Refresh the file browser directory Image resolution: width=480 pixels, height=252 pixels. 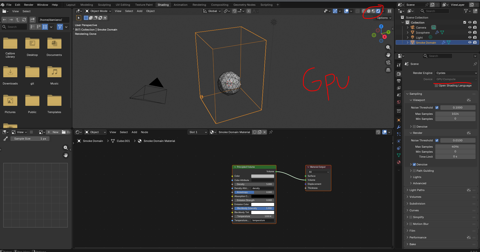coord(24,20)
